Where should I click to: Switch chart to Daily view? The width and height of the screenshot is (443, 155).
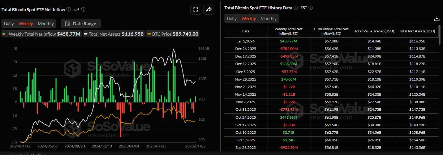[9, 24]
